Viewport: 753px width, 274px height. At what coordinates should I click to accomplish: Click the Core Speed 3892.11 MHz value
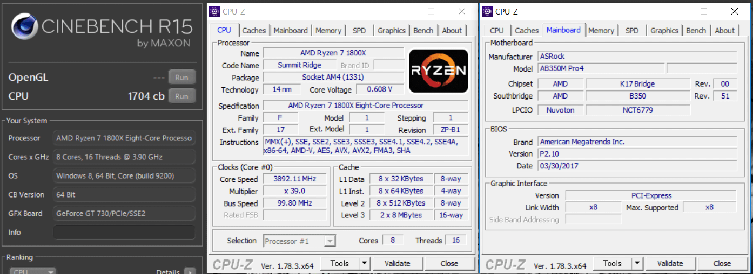coord(295,179)
